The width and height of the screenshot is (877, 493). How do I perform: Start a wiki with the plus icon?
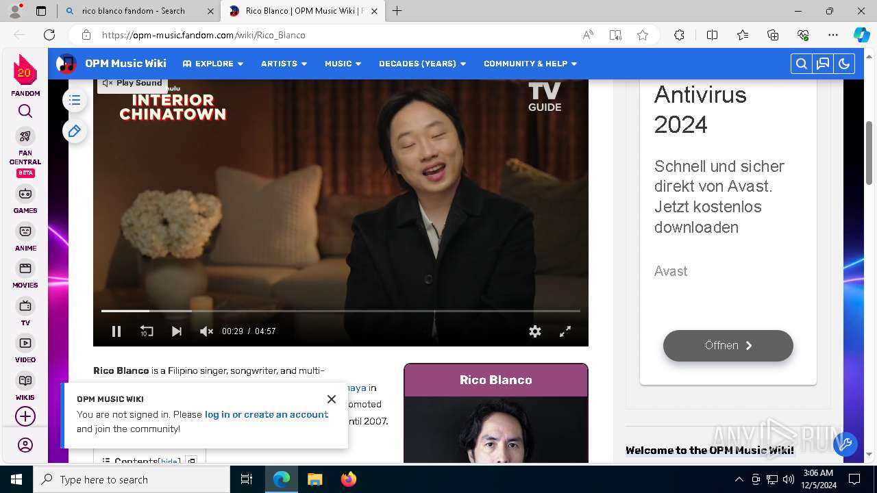point(25,416)
